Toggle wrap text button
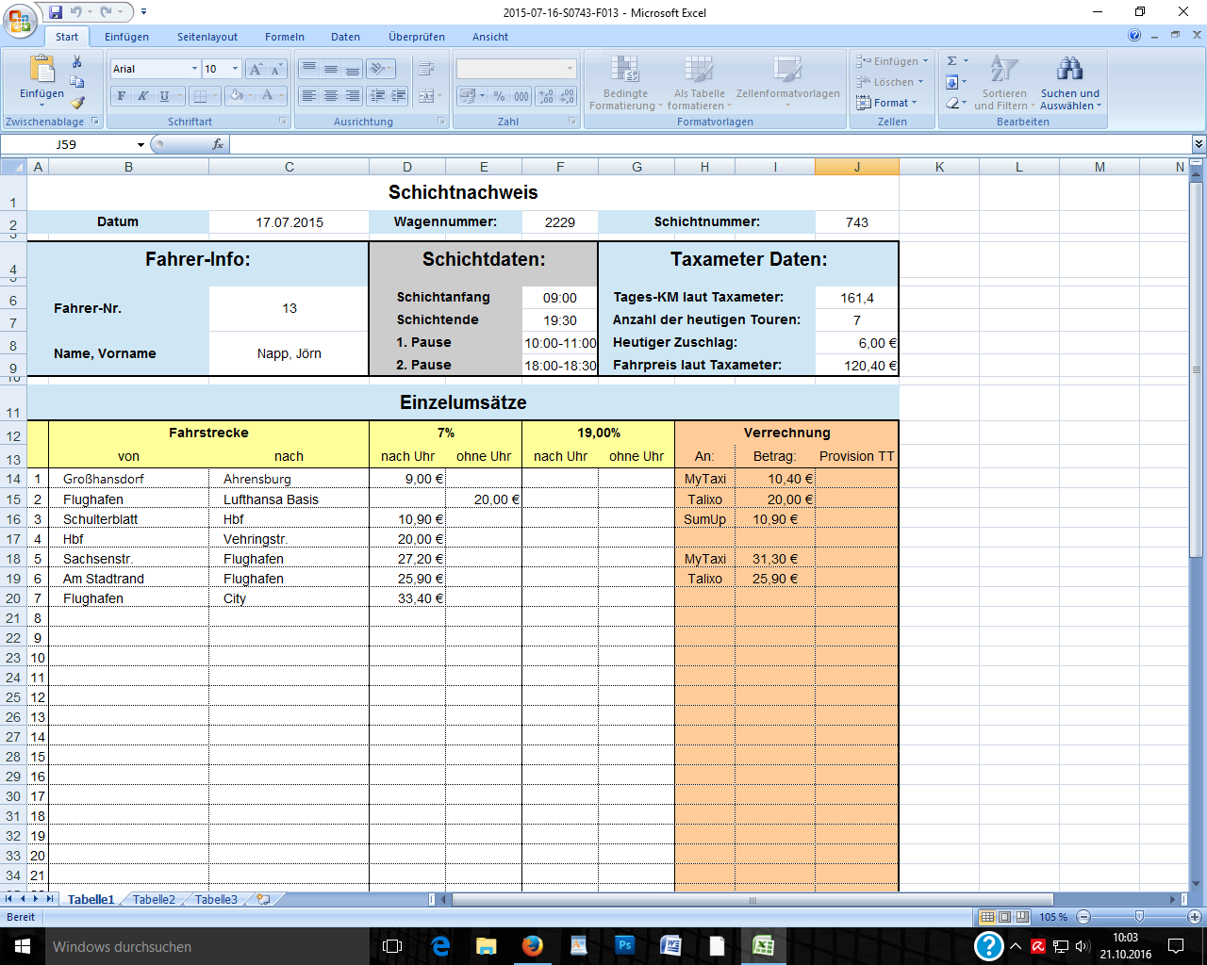 pos(426,69)
